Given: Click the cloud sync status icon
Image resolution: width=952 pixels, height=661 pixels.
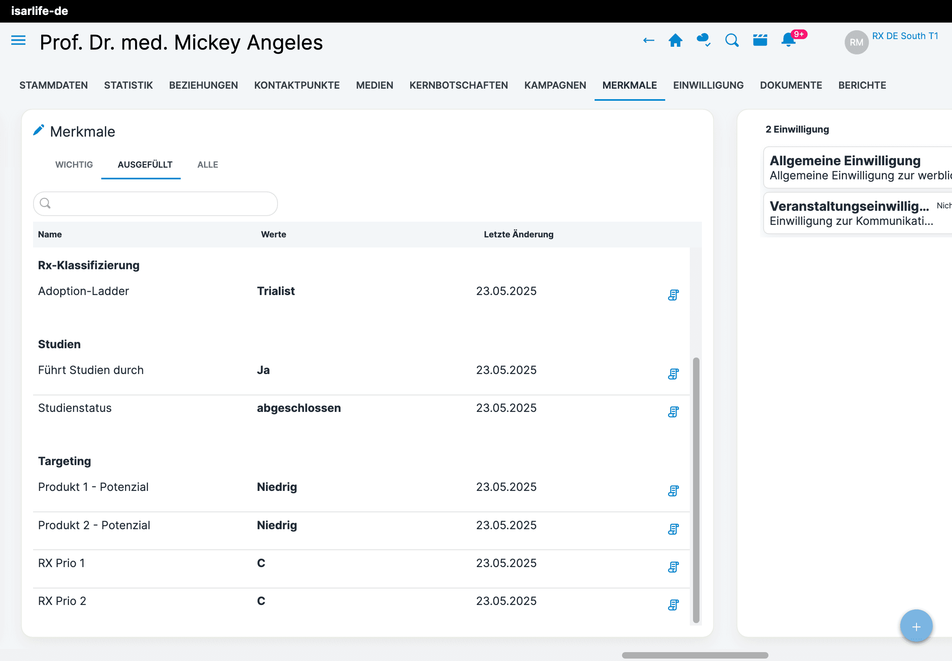Looking at the screenshot, I should tap(704, 41).
